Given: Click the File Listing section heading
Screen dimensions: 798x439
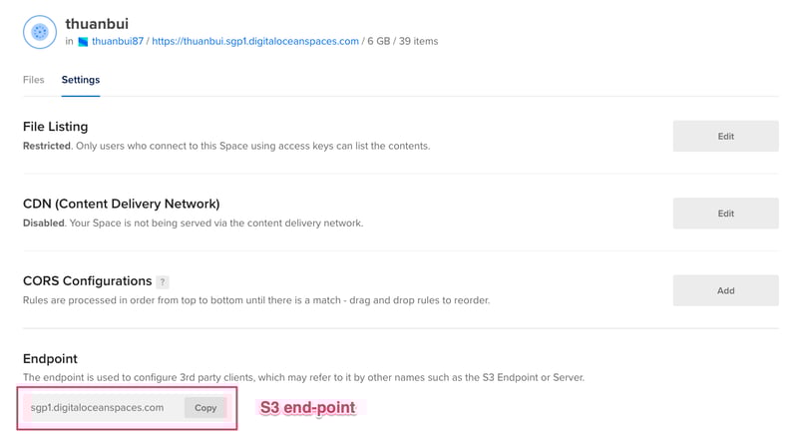Looking at the screenshot, I should coord(56,127).
